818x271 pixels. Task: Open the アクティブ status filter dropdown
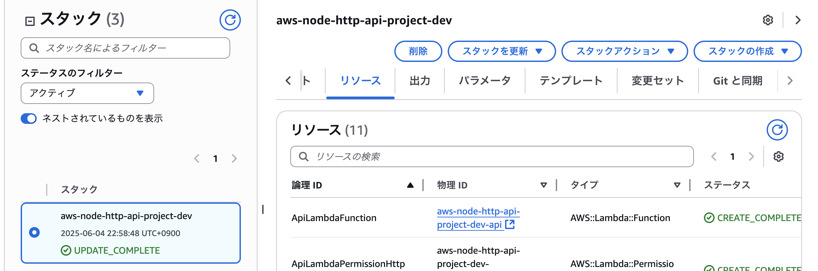coord(87,93)
